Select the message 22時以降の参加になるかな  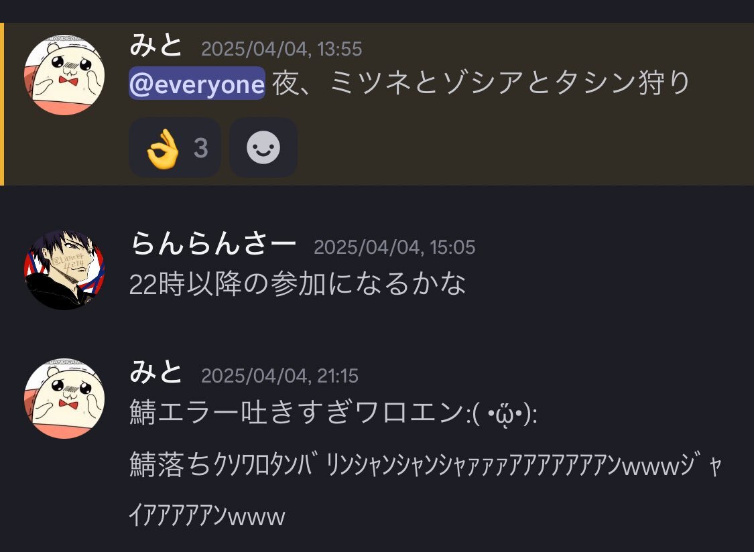(x=297, y=283)
